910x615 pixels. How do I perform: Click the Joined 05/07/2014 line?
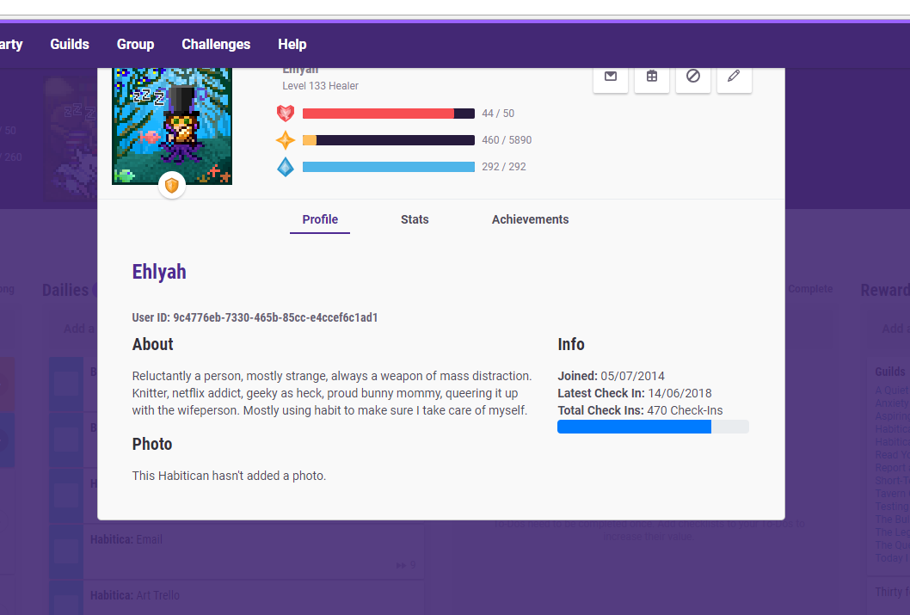612,376
